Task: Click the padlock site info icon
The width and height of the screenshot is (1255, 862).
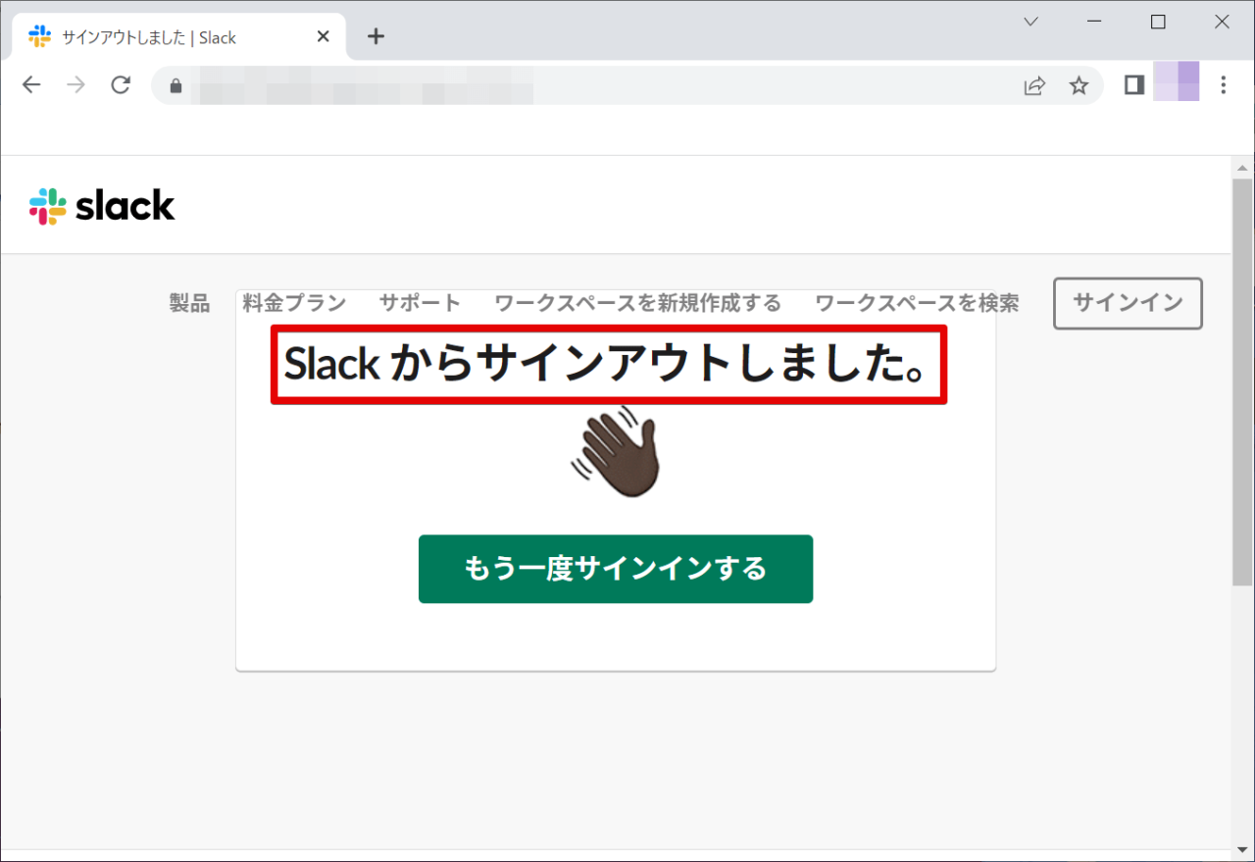Action: (176, 86)
